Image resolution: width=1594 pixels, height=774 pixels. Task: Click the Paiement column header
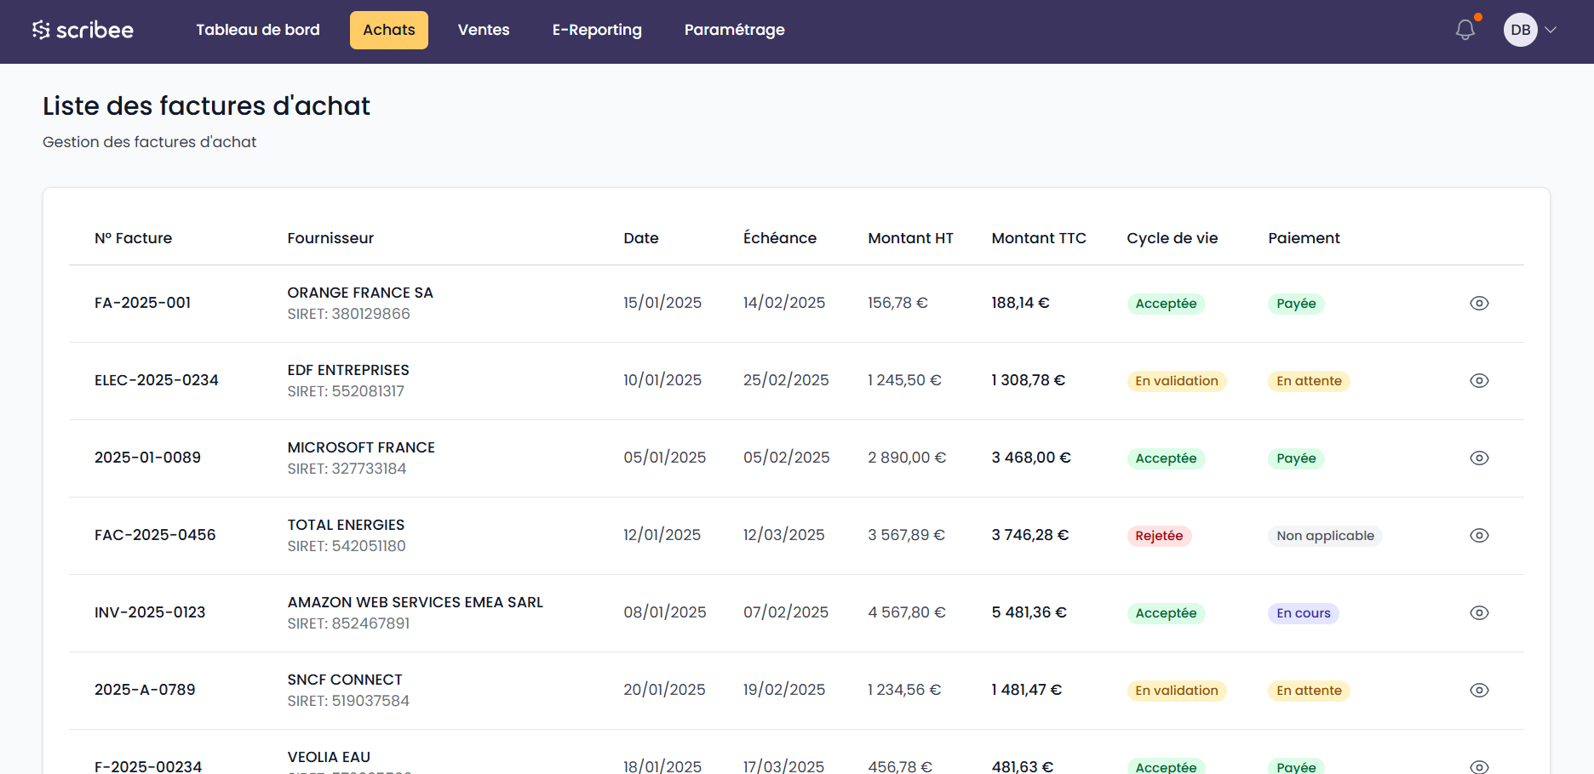(x=1304, y=238)
